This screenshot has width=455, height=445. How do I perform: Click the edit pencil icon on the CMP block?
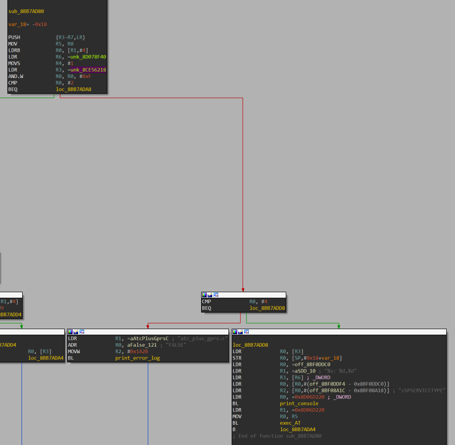(210, 295)
